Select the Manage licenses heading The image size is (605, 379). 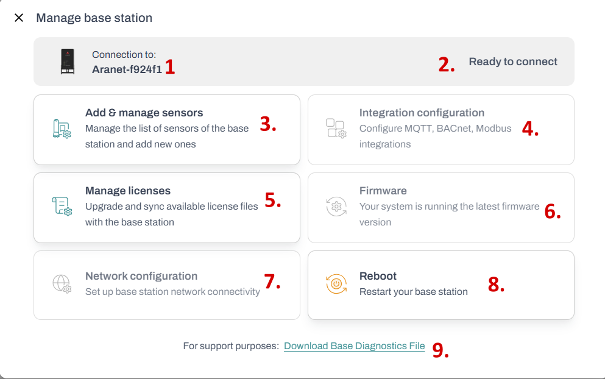click(128, 191)
